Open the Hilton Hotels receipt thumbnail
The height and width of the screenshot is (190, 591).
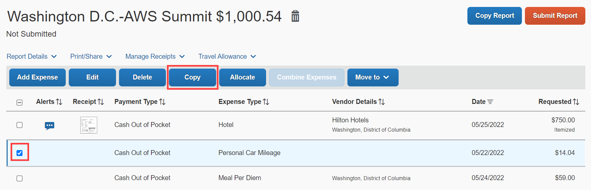[89, 125]
